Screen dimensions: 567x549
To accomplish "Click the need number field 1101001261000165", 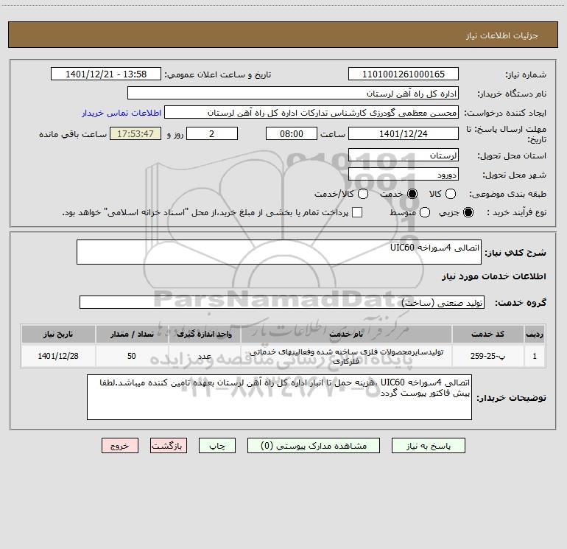I will [x=404, y=74].
